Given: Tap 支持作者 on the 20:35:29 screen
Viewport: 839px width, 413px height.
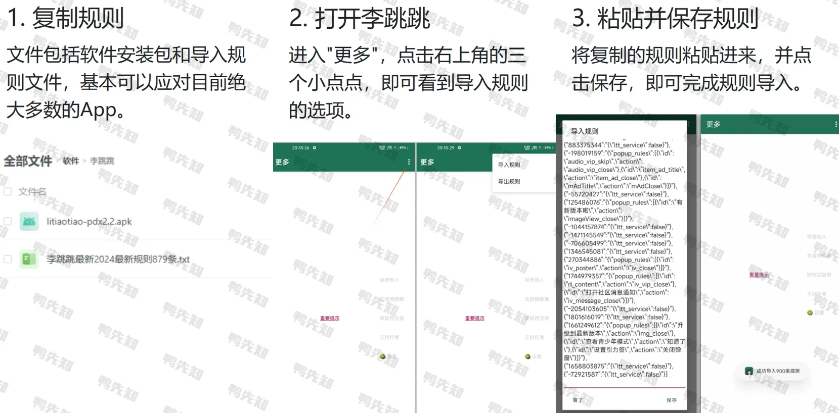Looking at the screenshot, I should pyautogui.click(x=535, y=337).
